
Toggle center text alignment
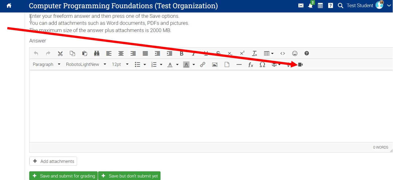coord(121,53)
